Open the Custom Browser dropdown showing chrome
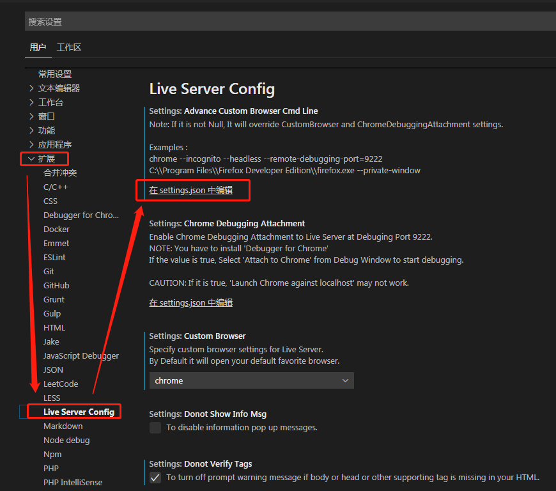Screen dimensions: 556x491 (251, 380)
